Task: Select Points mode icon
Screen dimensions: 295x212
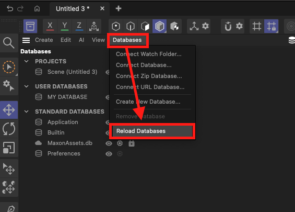Action: (x=116, y=26)
